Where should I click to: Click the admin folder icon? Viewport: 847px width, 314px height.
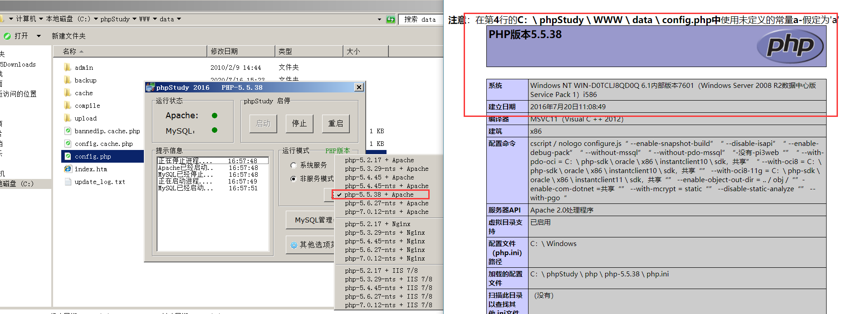tap(68, 67)
